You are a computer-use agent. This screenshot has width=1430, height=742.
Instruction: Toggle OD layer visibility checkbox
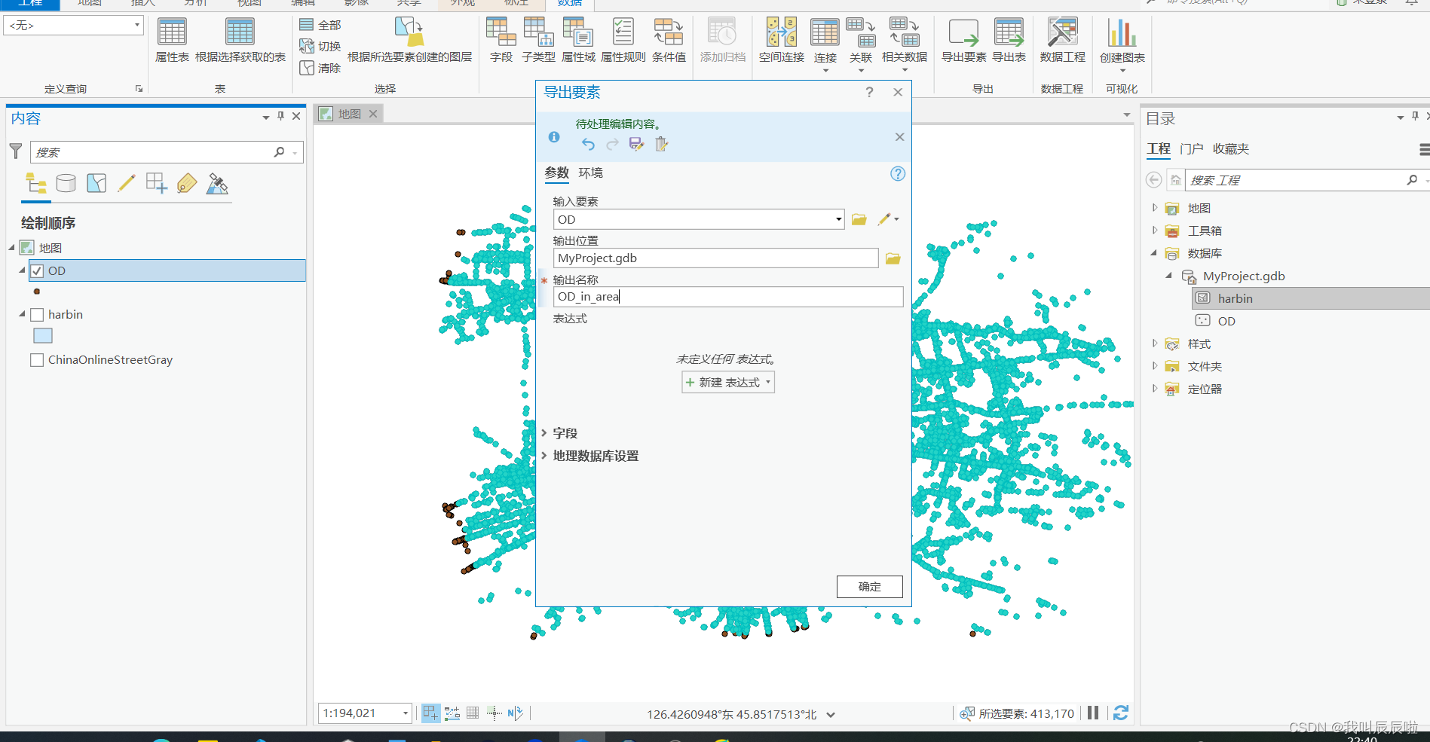[x=37, y=271]
